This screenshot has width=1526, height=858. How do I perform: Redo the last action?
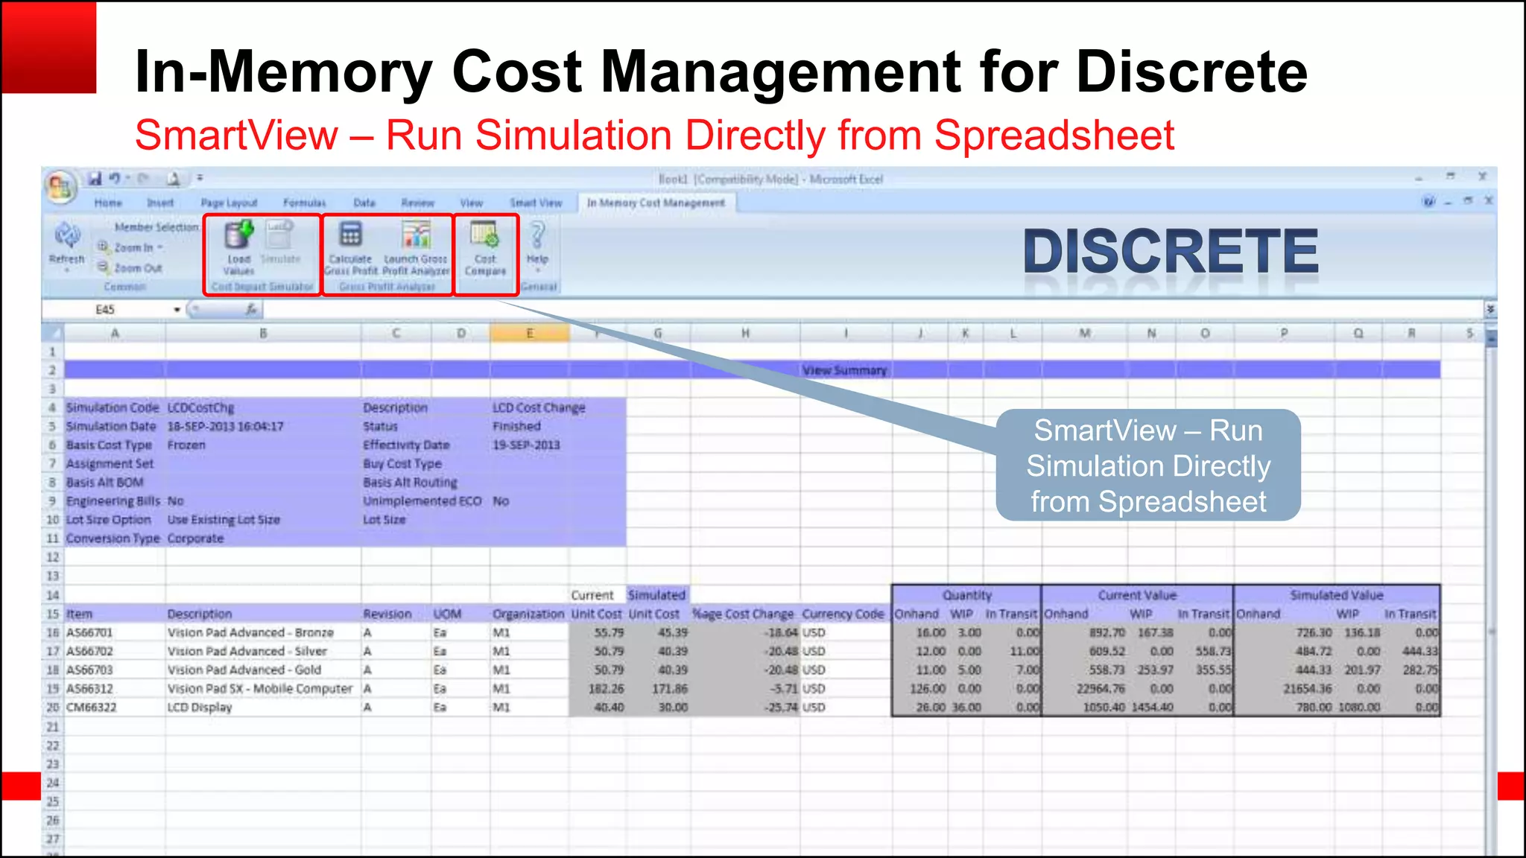[x=144, y=179]
